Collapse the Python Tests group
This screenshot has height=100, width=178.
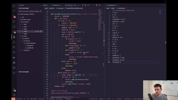click(19, 19)
